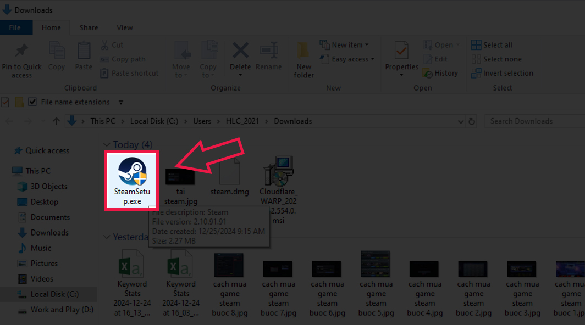Click the Search Downloads field

(x=534, y=121)
